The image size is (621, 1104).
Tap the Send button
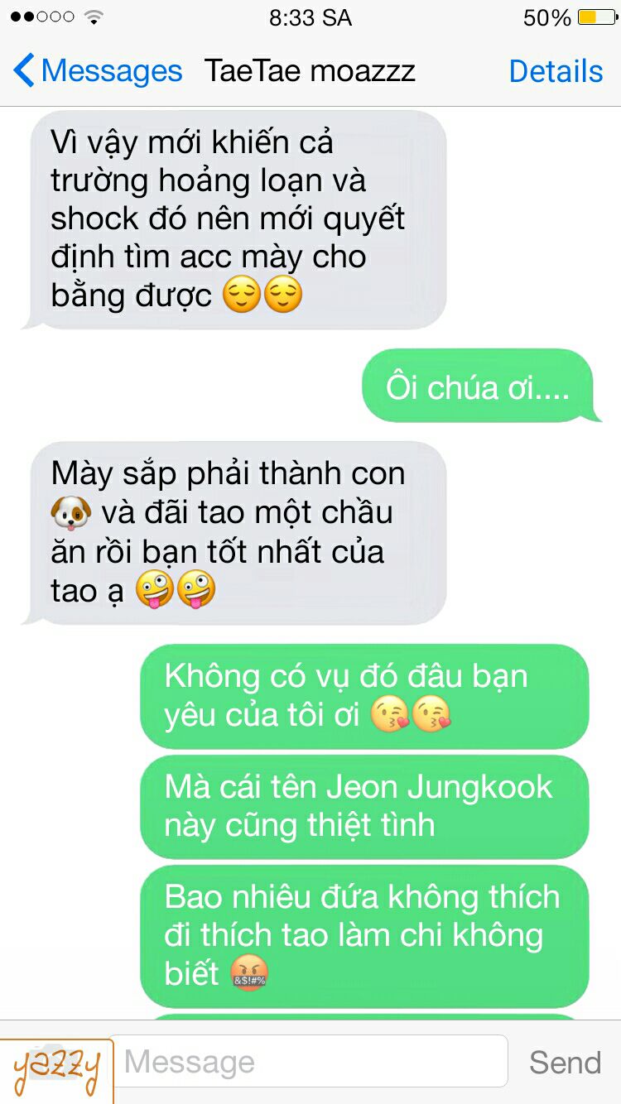coord(565,1063)
